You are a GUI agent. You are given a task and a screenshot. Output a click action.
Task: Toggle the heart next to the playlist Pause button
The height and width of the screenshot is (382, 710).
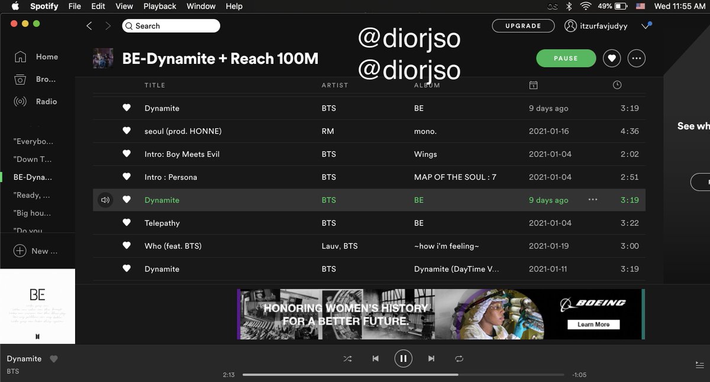point(612,59)
